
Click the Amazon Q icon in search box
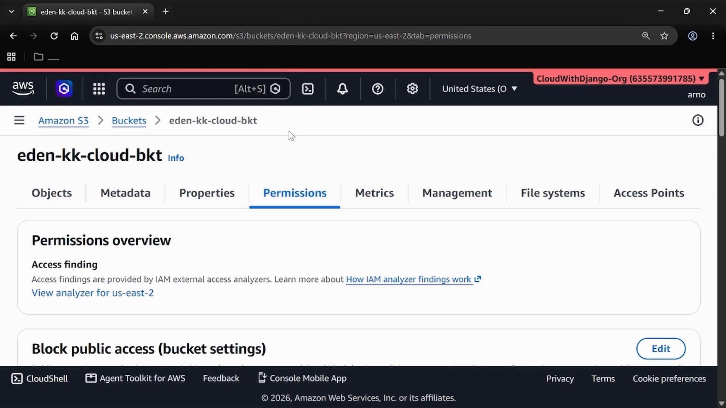click(x=276, y=89)
